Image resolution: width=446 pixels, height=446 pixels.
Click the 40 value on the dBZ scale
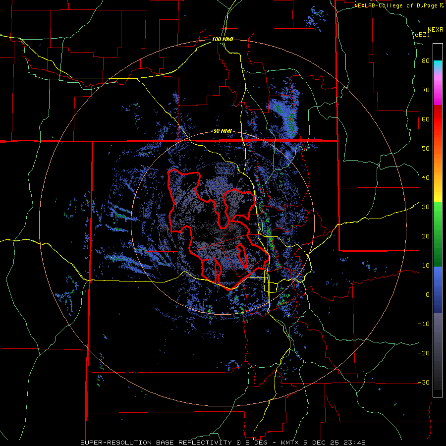(x=426, y=178)
